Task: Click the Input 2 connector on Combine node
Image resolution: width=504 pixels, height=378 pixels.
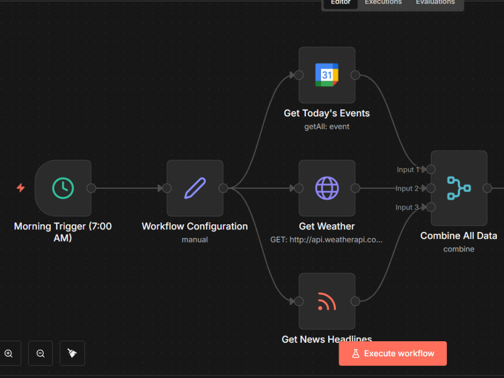Action: pyautogui.click(x=431, y=188)
